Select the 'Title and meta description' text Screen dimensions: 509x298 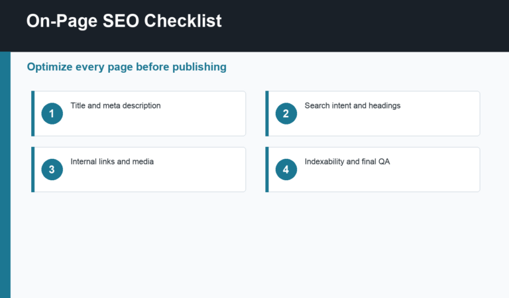(115, 106)
